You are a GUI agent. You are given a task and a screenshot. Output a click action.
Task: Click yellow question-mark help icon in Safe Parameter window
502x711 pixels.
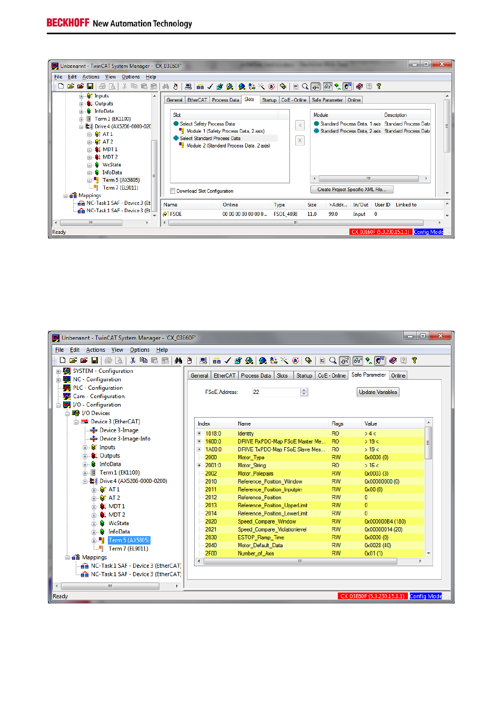coord(415,360)
